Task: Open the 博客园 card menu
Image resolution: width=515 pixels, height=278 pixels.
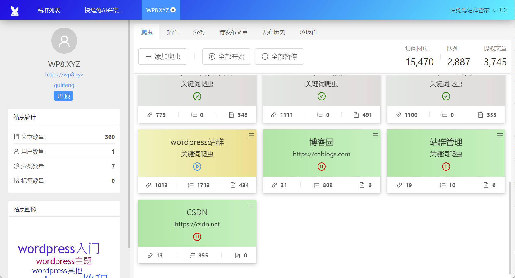Action: [376, 136]
